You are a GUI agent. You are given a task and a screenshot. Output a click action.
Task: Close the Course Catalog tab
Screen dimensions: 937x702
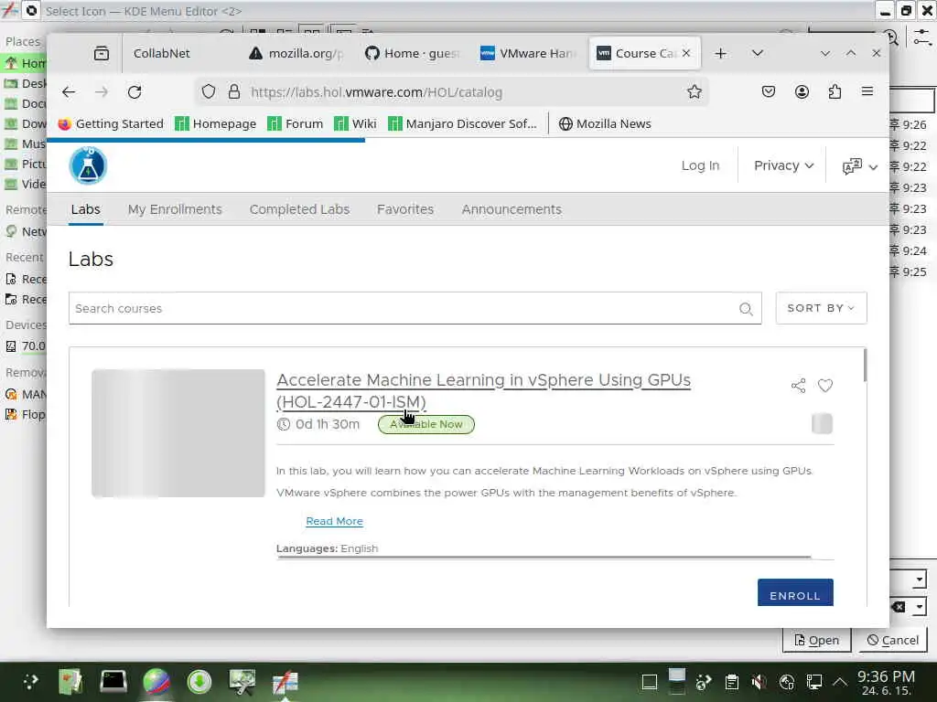(x=686, y=53)
